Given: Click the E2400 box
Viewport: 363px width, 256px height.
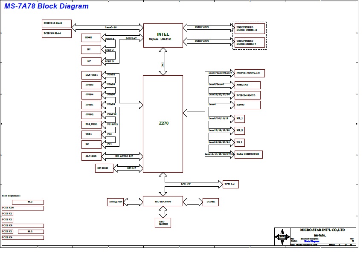Looking at the screenshot, I should (x=247, y=105).
